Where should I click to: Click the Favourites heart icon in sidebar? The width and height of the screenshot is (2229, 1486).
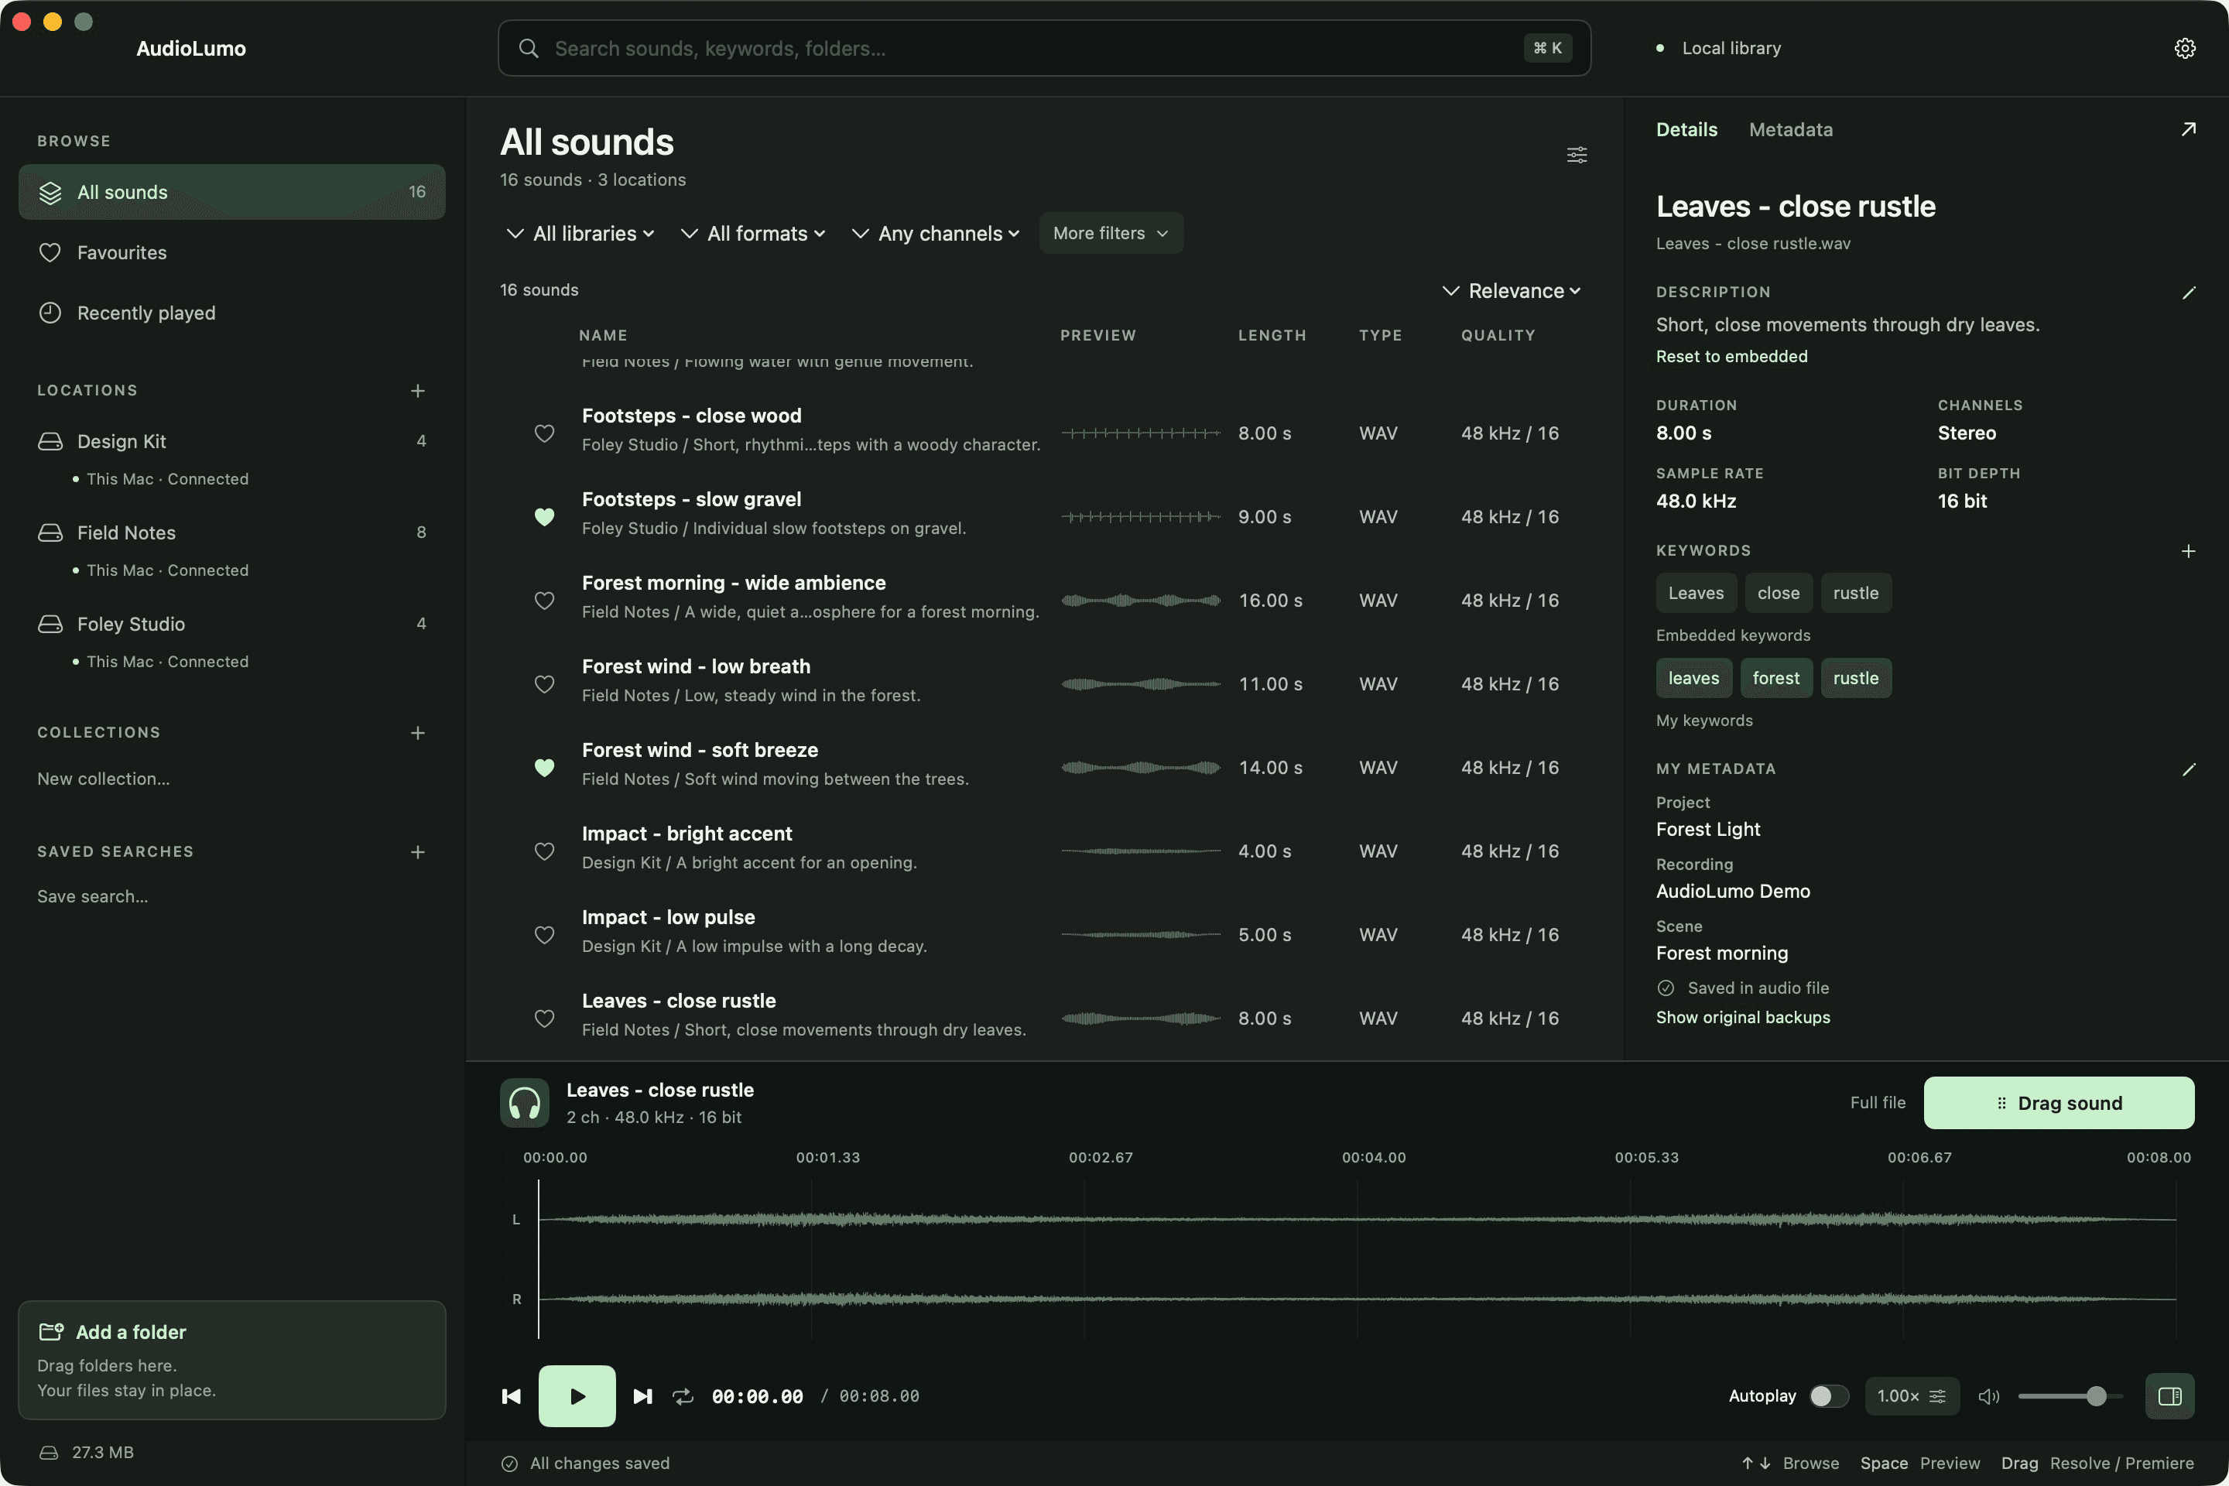coord(50,252)
